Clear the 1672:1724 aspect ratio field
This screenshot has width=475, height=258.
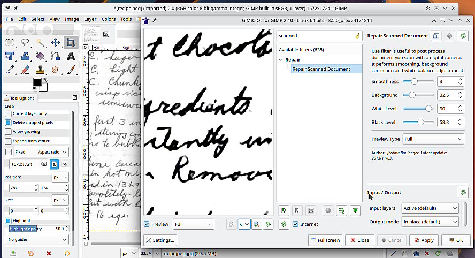(x=44, y=164)
